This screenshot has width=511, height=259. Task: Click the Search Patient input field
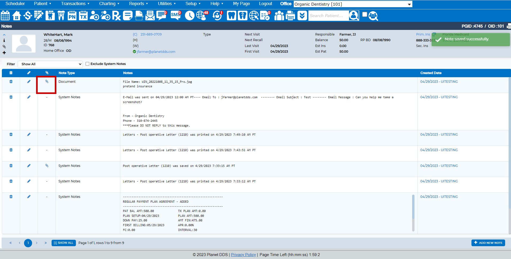(328, 16)
